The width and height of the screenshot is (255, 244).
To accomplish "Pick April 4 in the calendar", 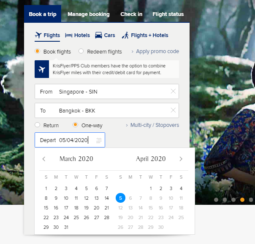I will (181, 188).
